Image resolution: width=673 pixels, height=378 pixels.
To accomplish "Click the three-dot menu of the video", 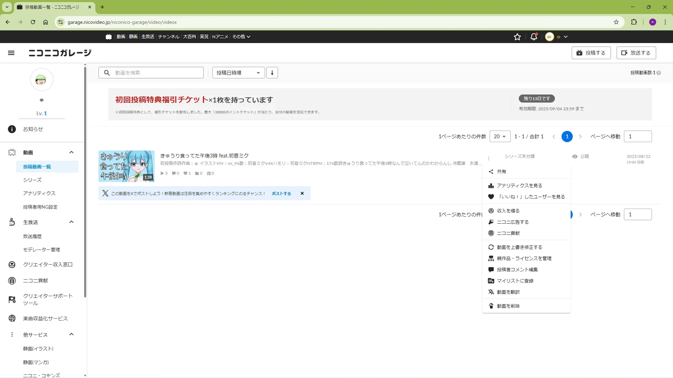I will coord(489,158).
